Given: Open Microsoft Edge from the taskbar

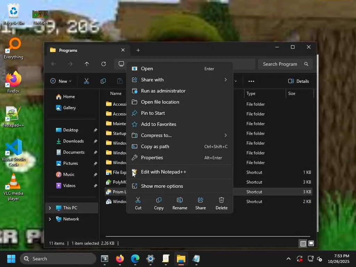Looking at the screenshot, I should (135, 259).
